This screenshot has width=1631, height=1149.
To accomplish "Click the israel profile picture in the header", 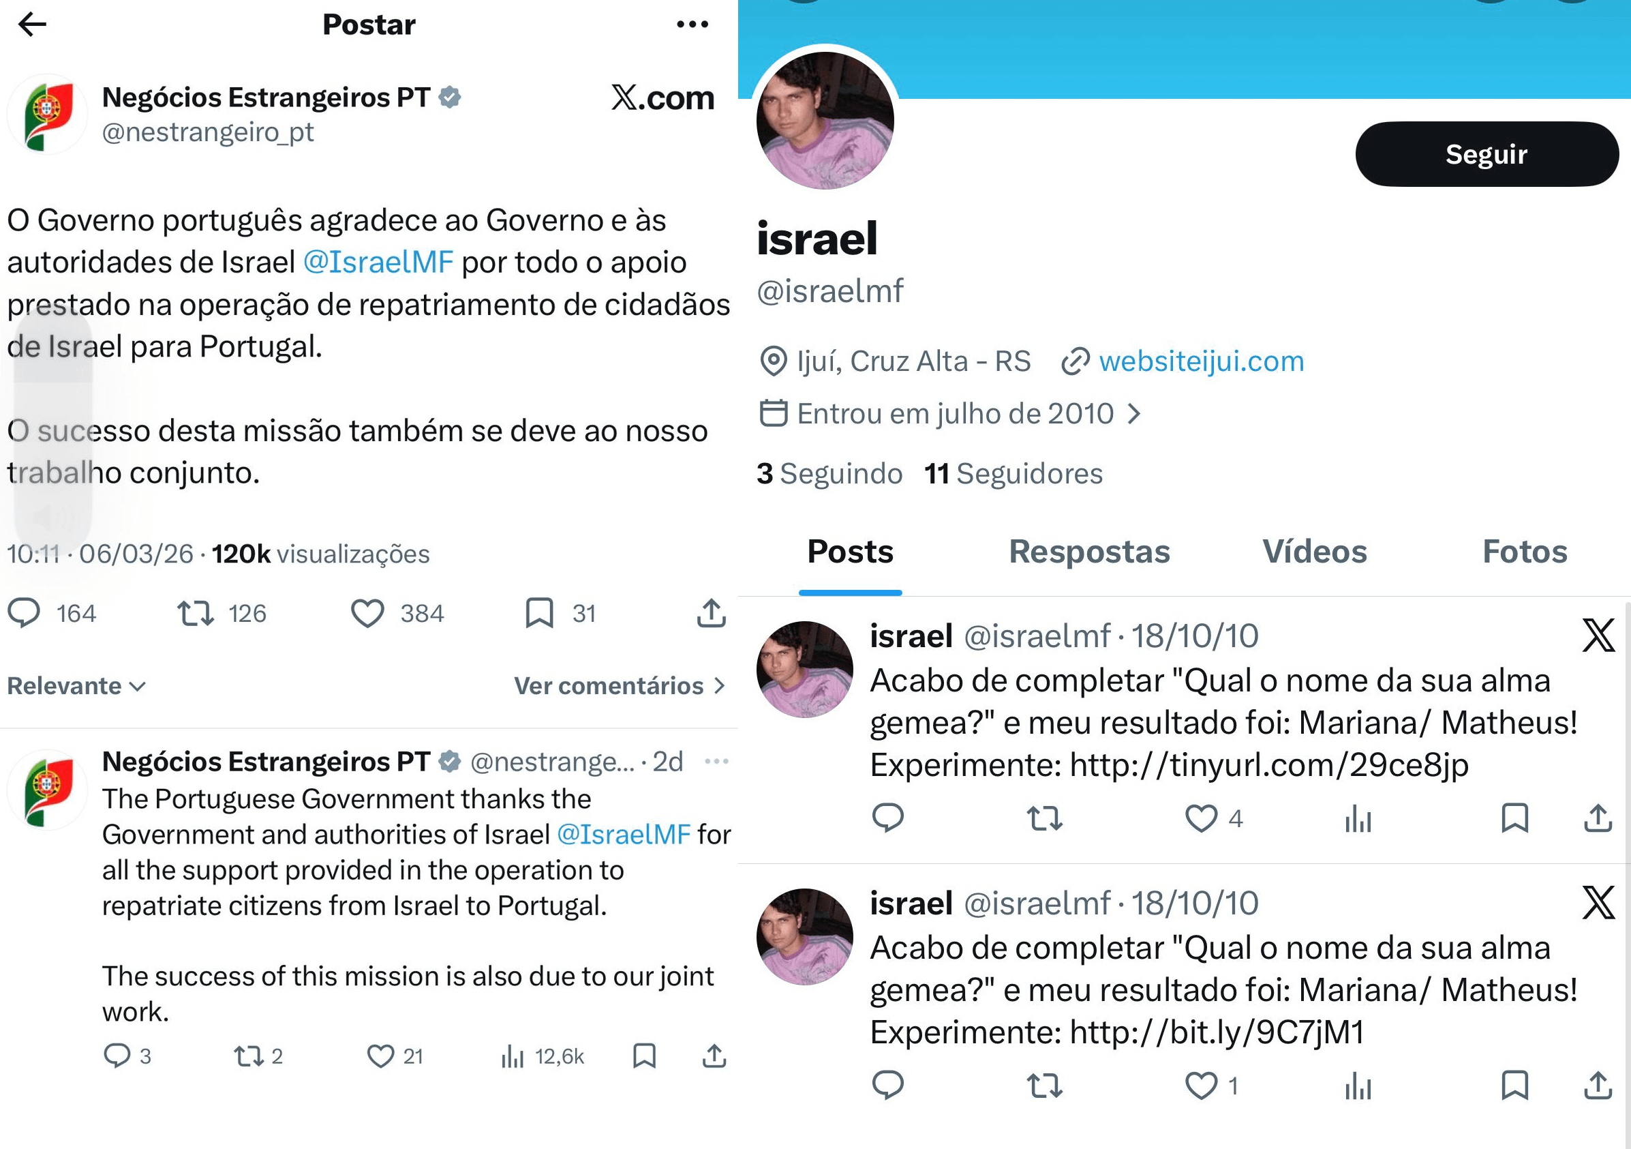I will click(825, 119).
